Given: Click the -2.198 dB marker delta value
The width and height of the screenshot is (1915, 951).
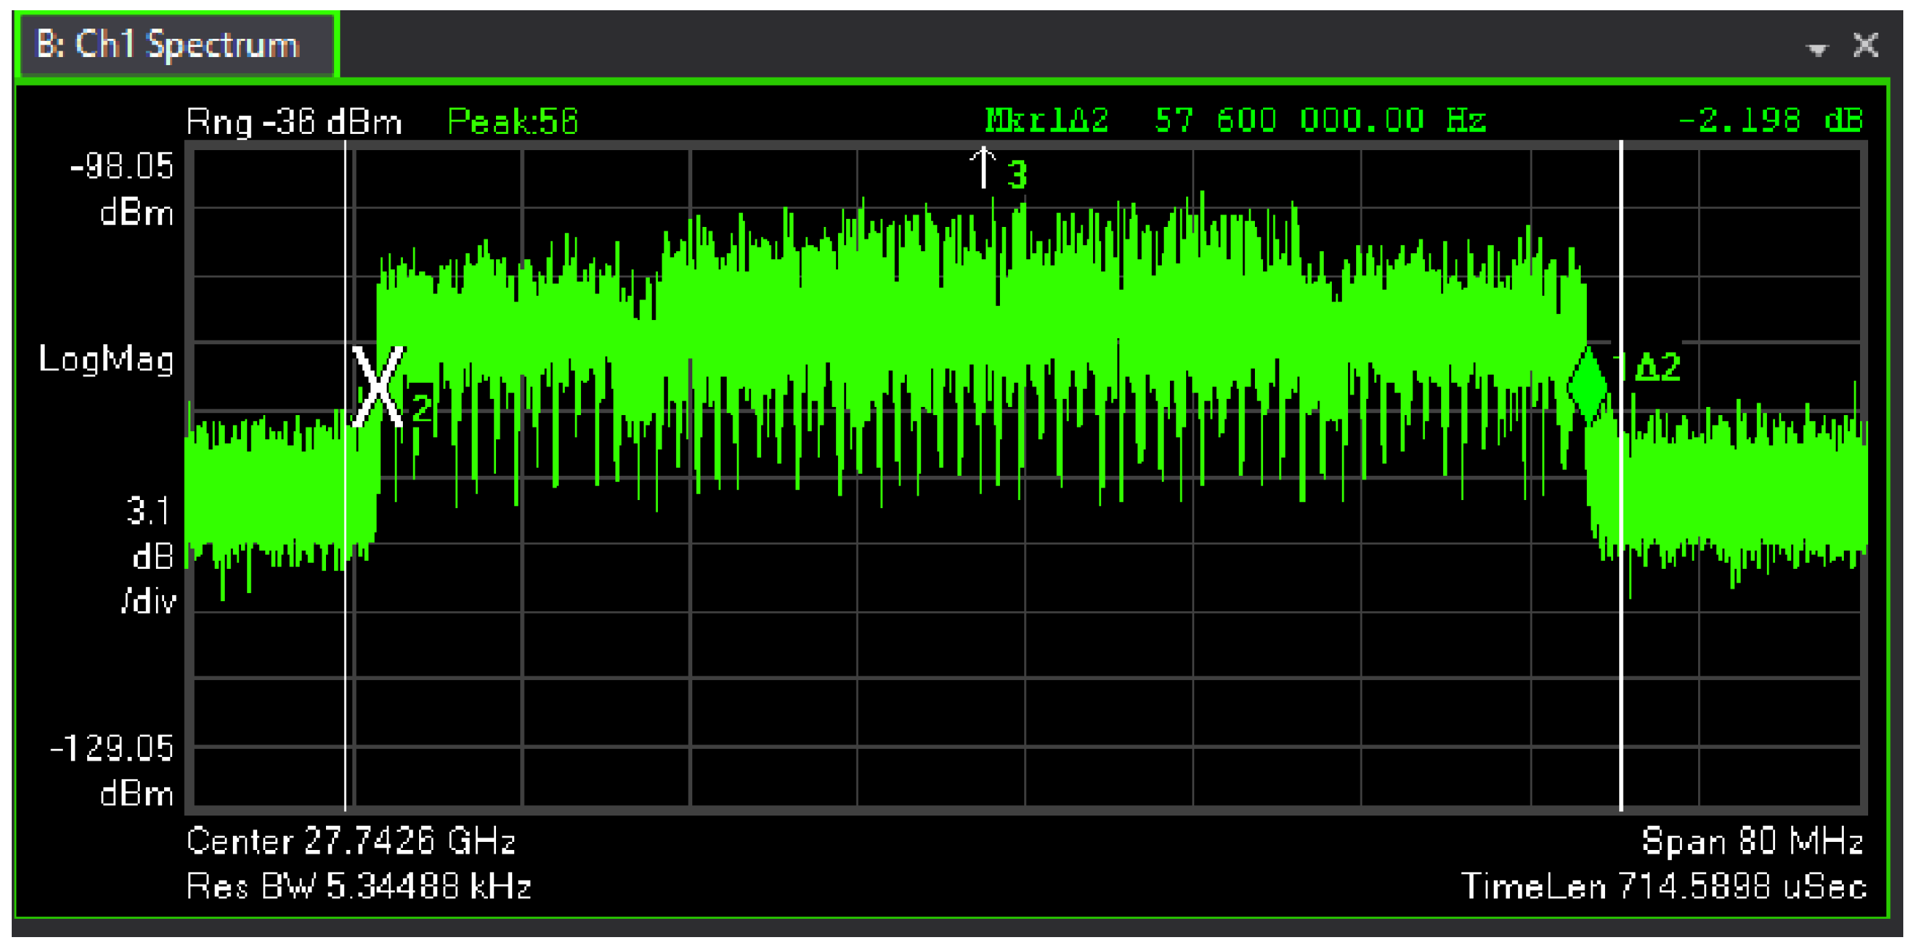Looking at the screenshot, I should click(1770, 120).
